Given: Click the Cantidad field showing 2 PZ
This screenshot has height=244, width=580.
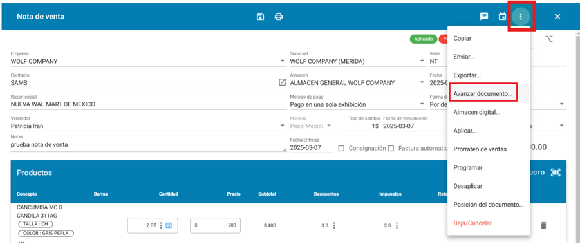Looking at the screenshot, I should pyautogui.click(x=153, y=225).
